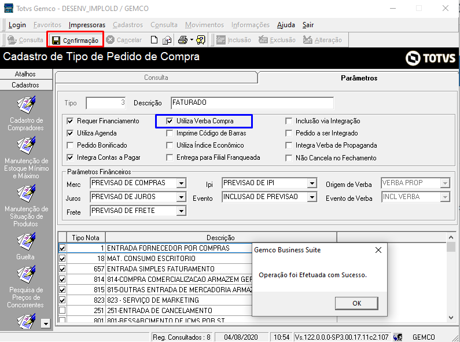This screenshot has height=342, width=460.
Task: Open Manutenção de Situação de Produtos icon
Action: [26, 193]
